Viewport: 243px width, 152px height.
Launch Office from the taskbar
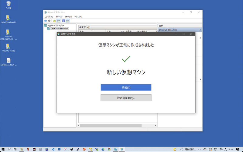(28, 149)
